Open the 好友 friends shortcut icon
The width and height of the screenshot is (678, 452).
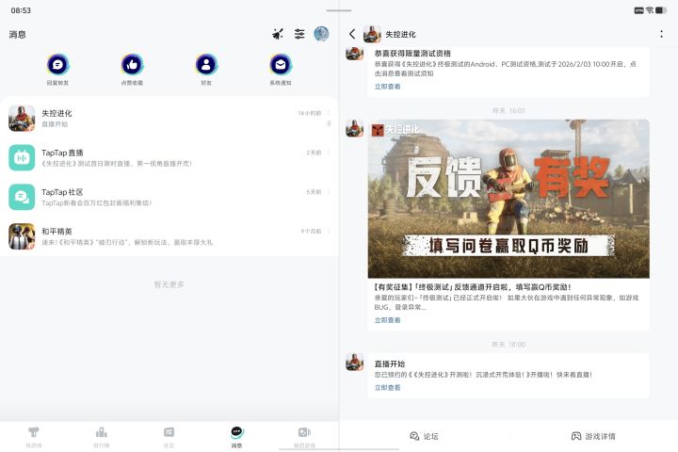click(x=206, y=65)
